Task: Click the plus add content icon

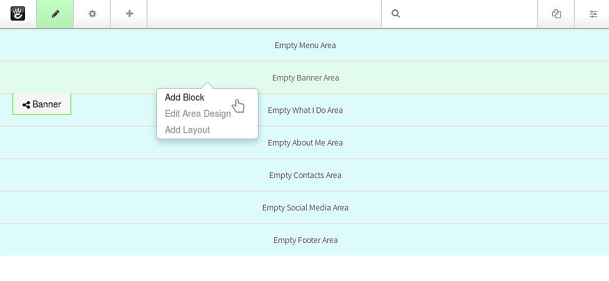Action: click(x=129, y=14)
